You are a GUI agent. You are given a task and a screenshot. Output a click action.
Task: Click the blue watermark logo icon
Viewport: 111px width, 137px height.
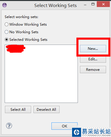tap(77, 132)
